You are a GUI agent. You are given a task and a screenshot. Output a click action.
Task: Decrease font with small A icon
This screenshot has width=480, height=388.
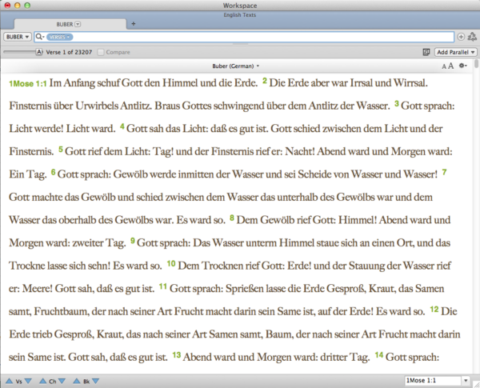pyautogui.click(x=444, y=66)
